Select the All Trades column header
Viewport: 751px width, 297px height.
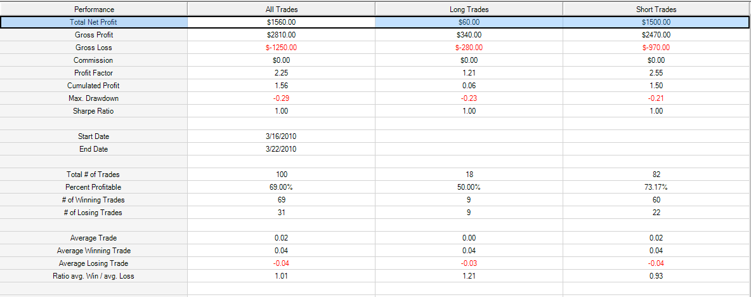point(281,9)
